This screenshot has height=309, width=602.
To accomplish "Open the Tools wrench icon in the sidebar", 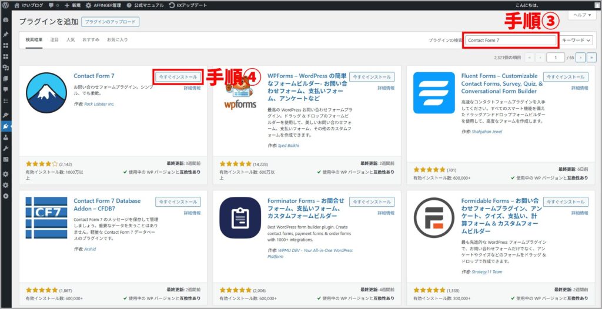I will [6, 148].
